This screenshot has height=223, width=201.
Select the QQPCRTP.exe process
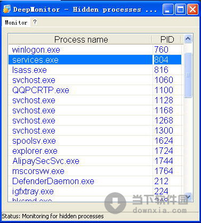pyautogui.click(x=95, y=90)
